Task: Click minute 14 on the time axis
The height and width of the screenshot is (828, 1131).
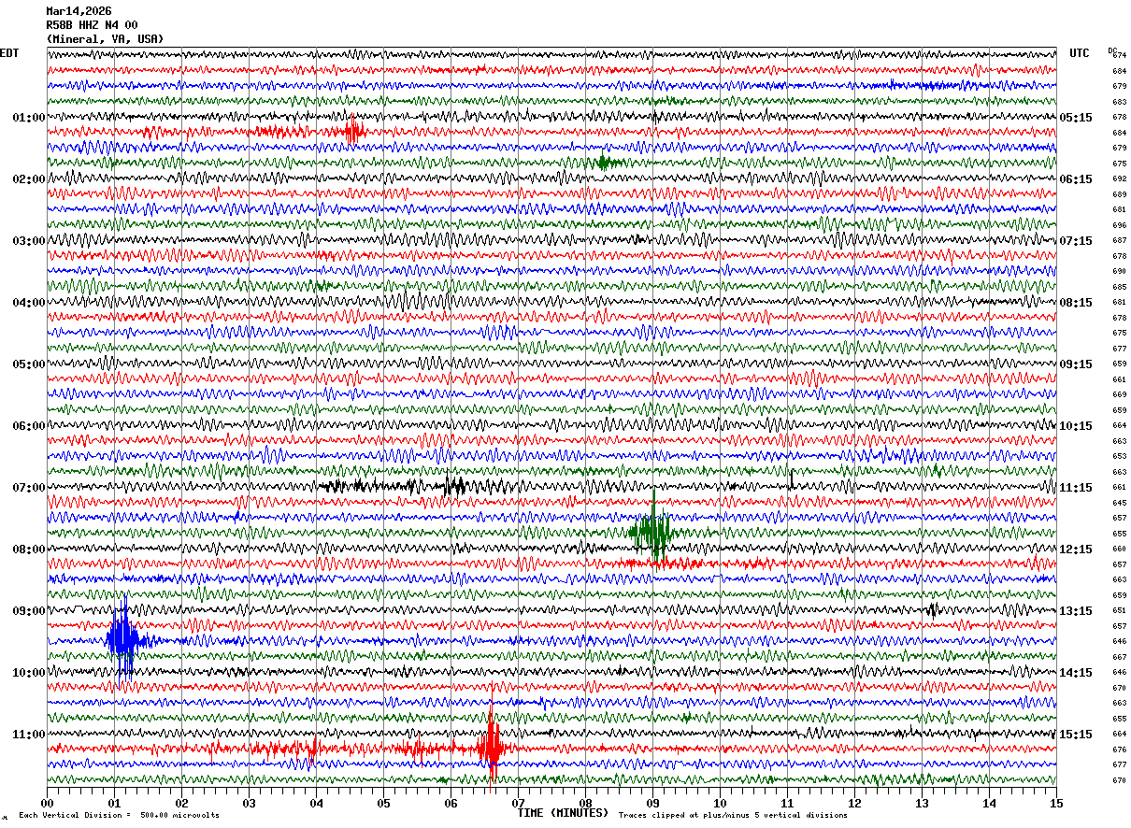Action: click(x=989, y=803)
